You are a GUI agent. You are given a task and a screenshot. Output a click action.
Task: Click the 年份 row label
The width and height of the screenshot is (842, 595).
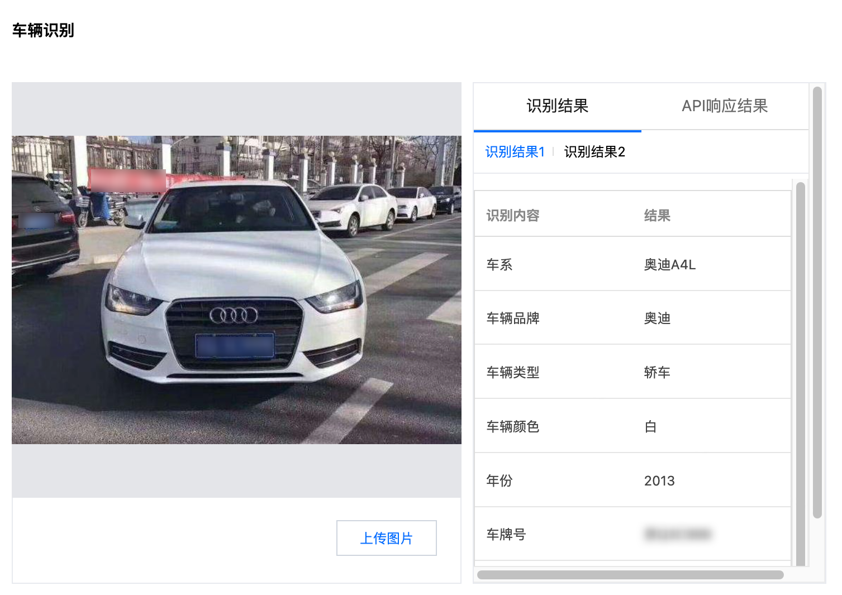[500, 480]
